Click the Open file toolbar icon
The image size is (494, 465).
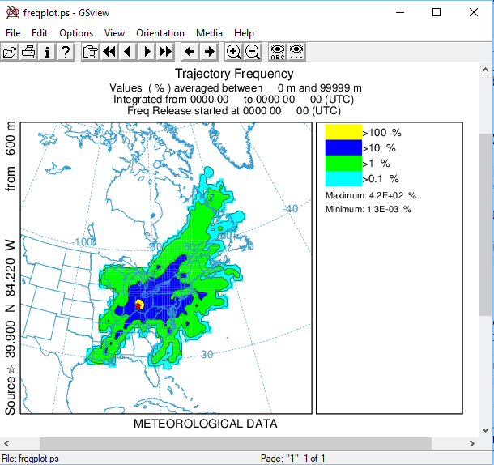pyautogui.click(x=10, y=52)
